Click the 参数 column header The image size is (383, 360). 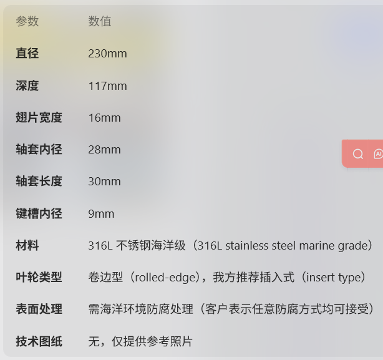tap(27, 21)
